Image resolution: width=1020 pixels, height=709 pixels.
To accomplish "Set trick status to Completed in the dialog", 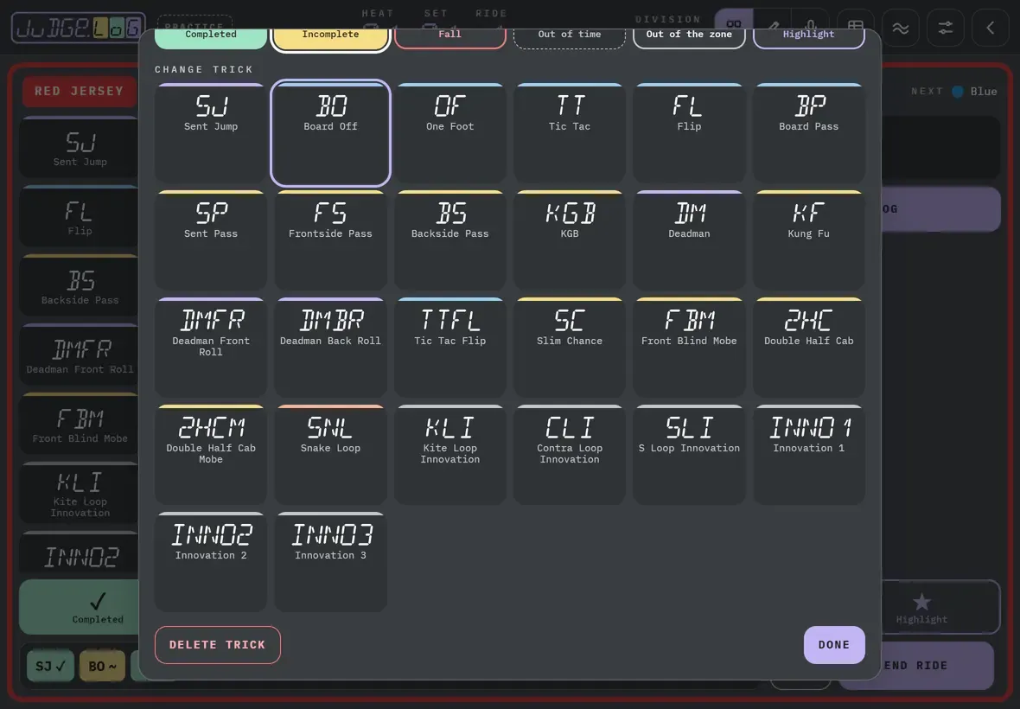I will click(211, 38).
